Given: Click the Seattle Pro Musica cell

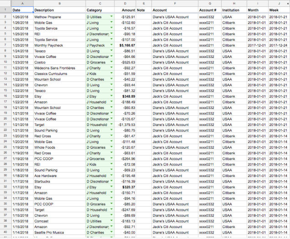Looking at the screenshot, I should click(60, 233).
